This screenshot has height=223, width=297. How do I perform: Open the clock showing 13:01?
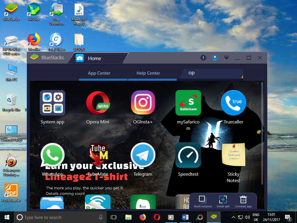click(x=271, y=217)
